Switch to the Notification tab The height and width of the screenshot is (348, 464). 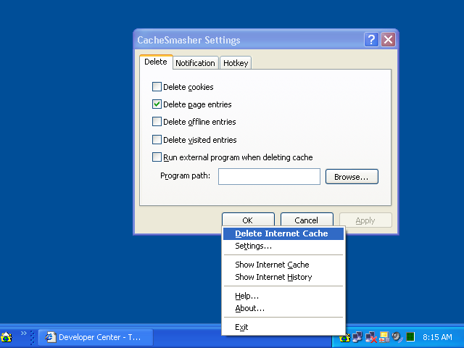click(x=195, y=63)
